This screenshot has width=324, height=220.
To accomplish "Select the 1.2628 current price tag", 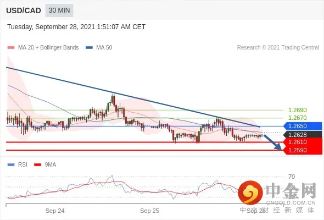I will pos(303,135).
